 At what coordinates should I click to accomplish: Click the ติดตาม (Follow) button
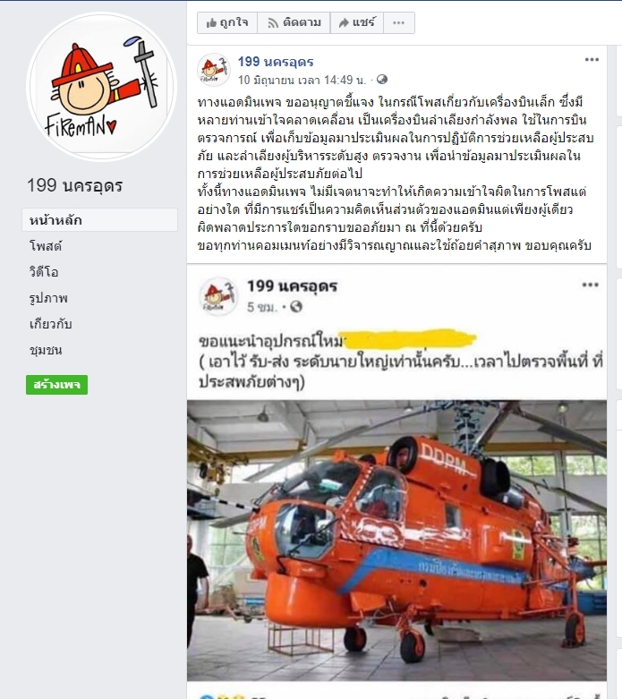[x=294, y=22]
